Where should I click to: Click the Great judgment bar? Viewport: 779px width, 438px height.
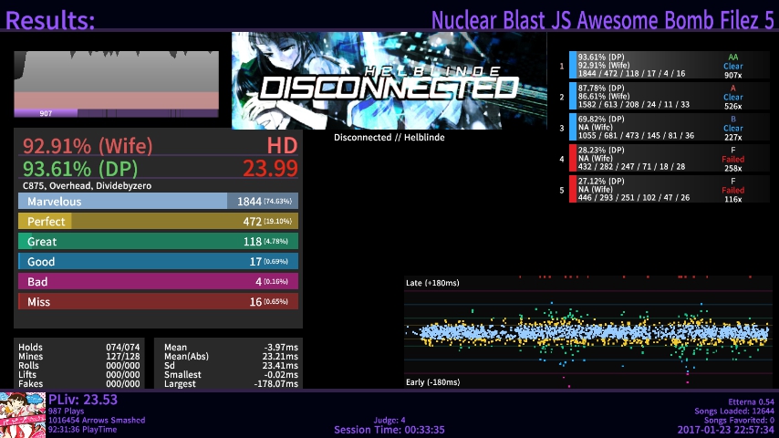(158, 242)
